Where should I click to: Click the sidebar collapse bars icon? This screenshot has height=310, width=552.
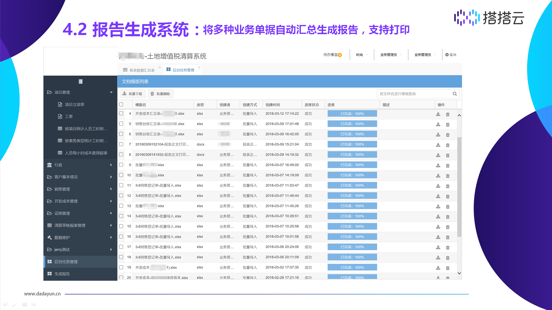[x=80, y=82]
